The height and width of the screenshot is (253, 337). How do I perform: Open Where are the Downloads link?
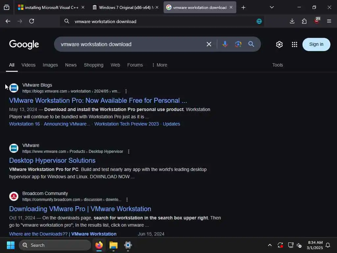(x=63, y=234)
